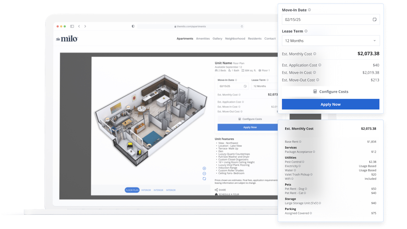The width and height of the screenshot is (407, 229).
Task: Click the Schedule a Tour link
Action: [x=231, y=194]
